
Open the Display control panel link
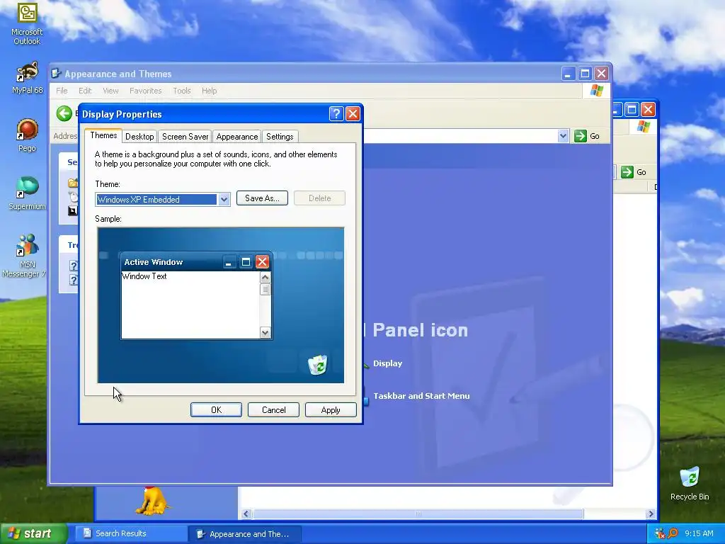[387, 363]
